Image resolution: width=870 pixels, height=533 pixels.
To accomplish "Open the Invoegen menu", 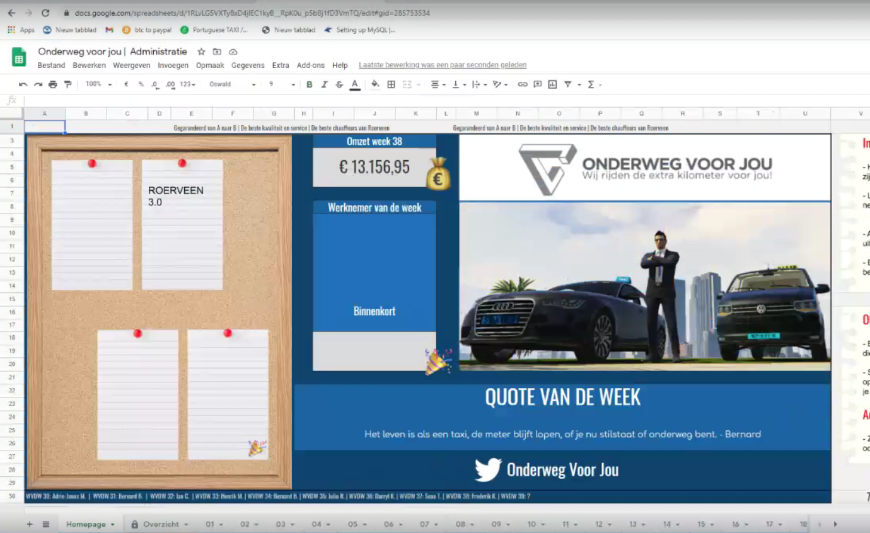I will pos(173,66).
